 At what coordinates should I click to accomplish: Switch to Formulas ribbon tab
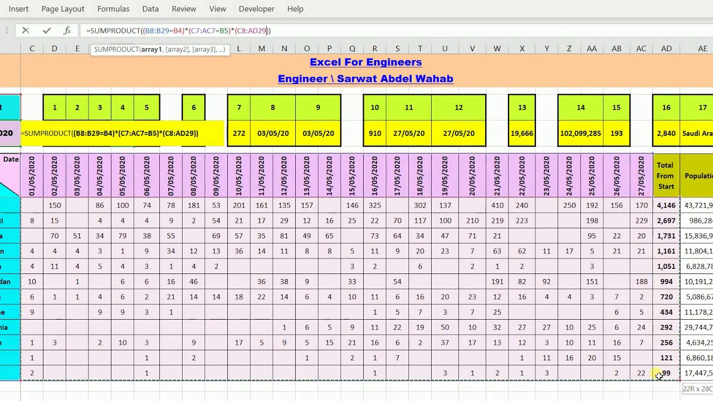tap(113, 9)
